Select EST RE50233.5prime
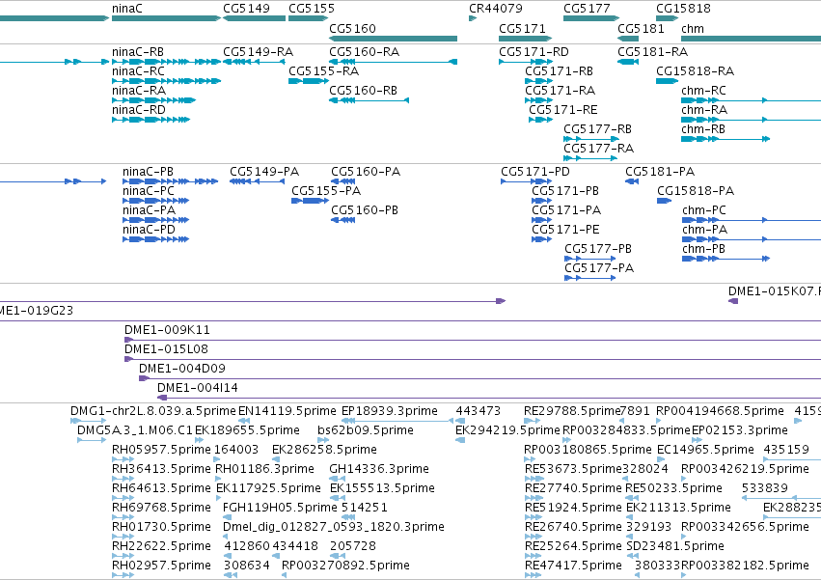Image resolution: width=821 pixels, height=580 pixels. (673, 488)
